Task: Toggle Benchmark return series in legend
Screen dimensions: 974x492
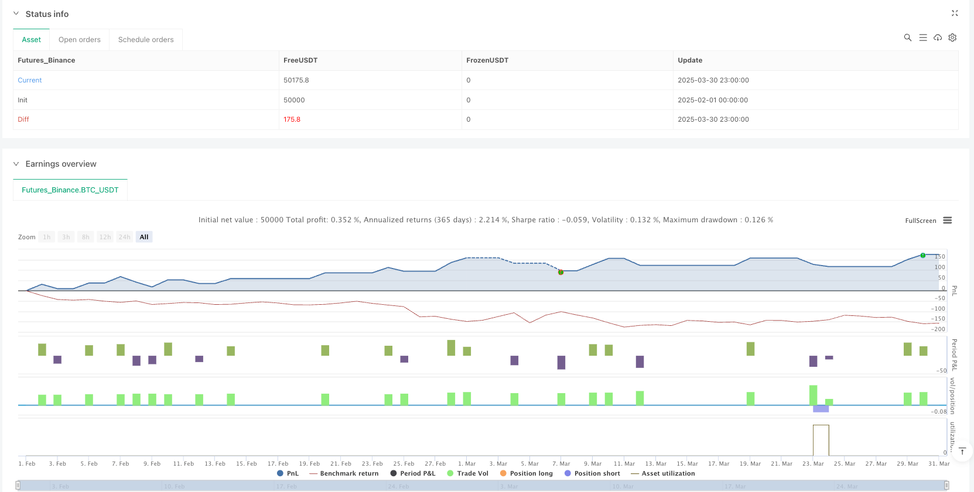Action: [x=344, y=473]
